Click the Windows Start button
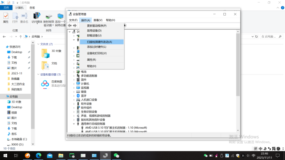 5,156
